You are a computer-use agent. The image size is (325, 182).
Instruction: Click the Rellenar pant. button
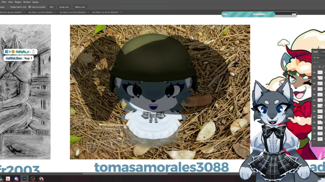(80, 7)
